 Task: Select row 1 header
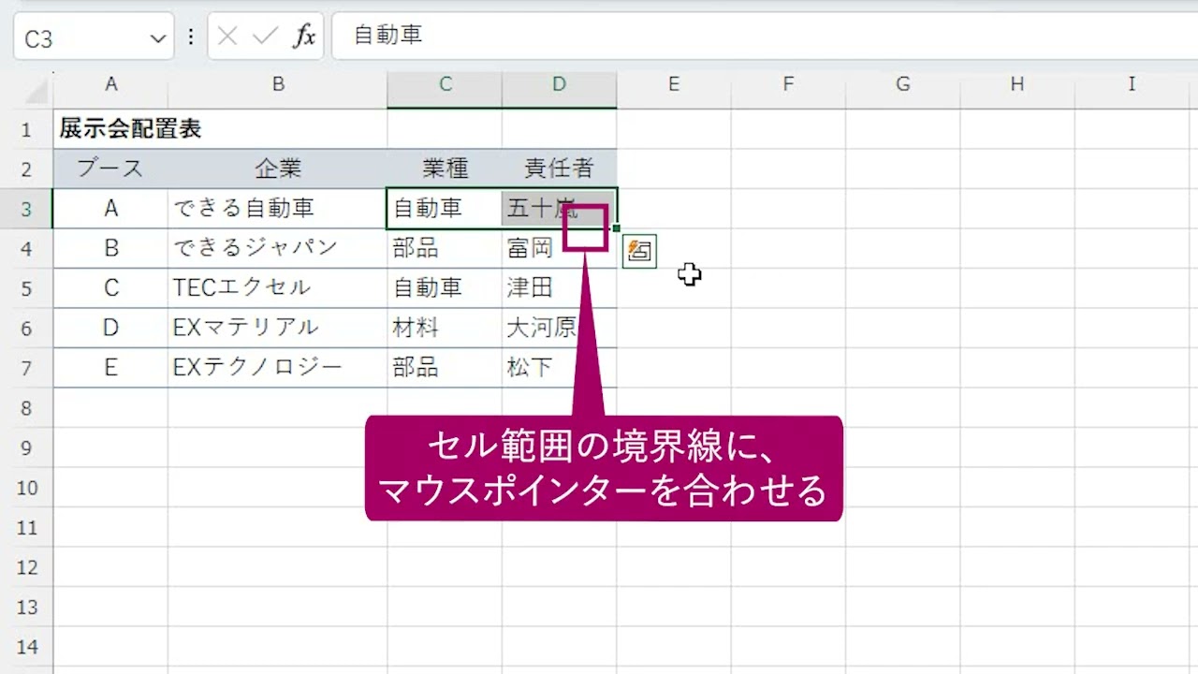pyautogui.click(x=26, y=129)
